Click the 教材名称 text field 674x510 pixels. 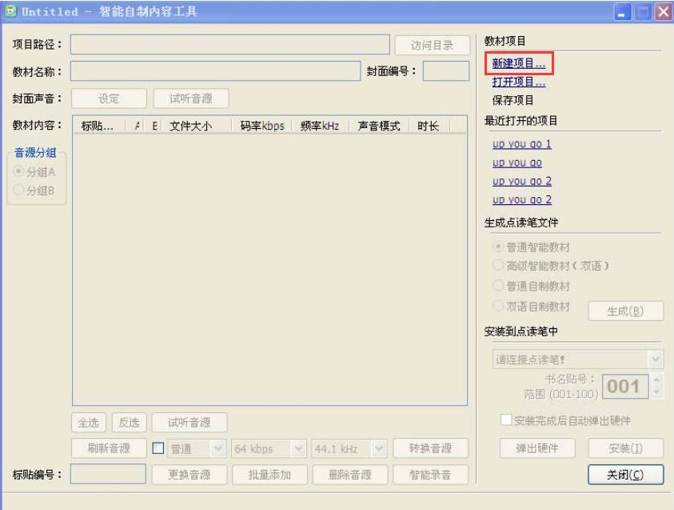[x=216, y=71]
